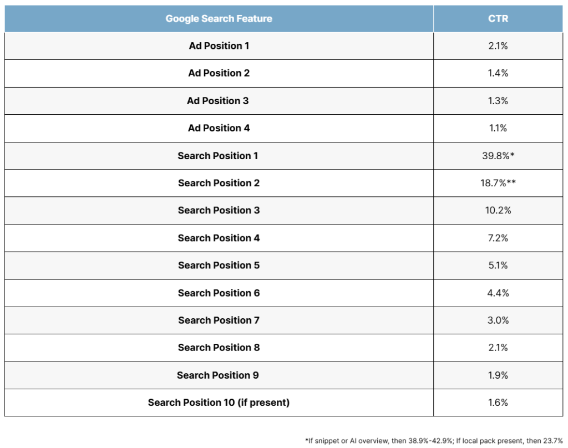Select the Ad Position 1 cell
Viewport: 568px width, 448px height.
point(219,46)
